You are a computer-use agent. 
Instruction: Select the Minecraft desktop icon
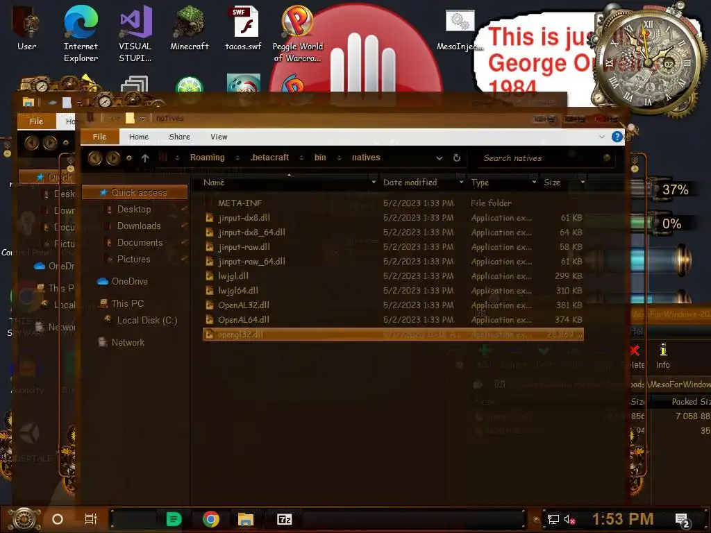pos(189,28)
